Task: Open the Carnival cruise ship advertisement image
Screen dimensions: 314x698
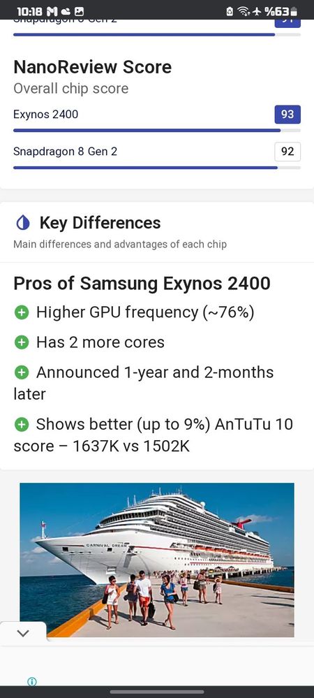Action: pos(157,560)
